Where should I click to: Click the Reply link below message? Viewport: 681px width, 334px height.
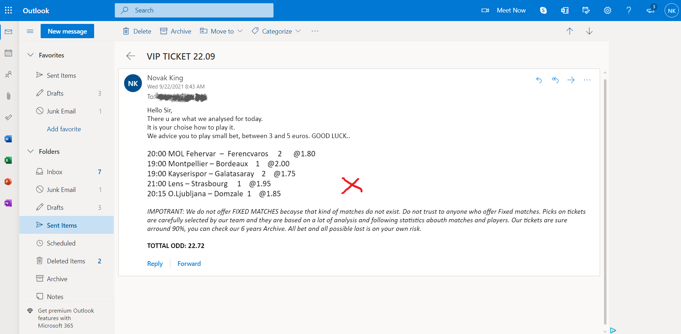[155, 263]
